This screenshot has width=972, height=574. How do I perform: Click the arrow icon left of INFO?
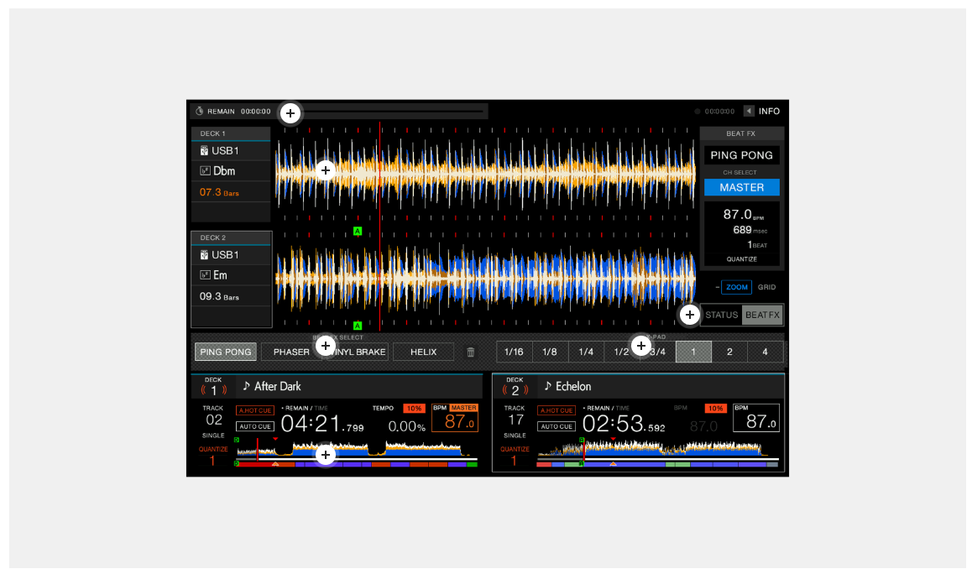[x=749, y=112]
